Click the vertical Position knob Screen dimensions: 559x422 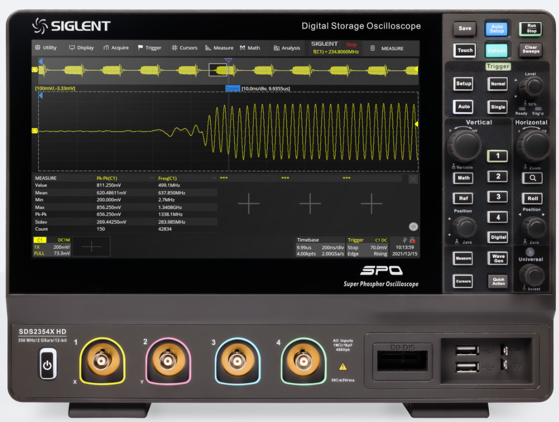pos(465,228)
